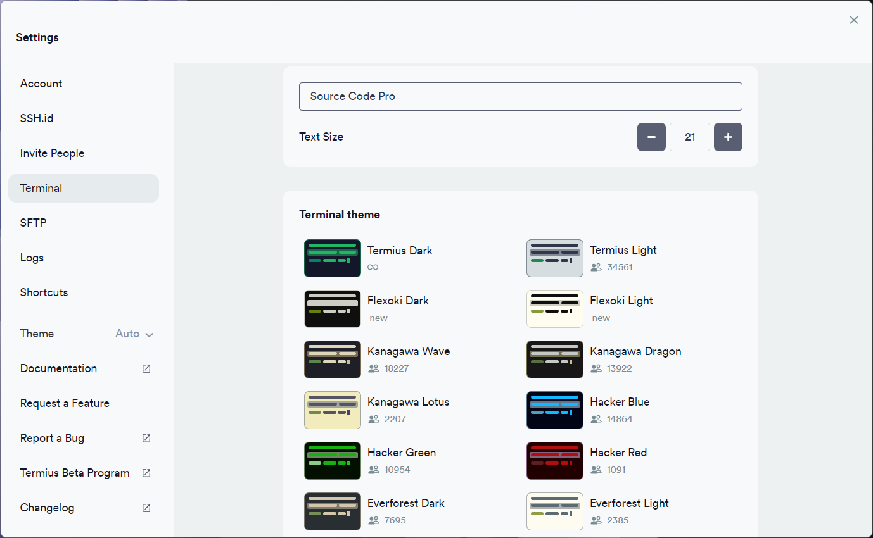Viewport: 873px width, 538px height.
Task: Click the Flexoki Dark theme name
Action: coord(398,301)
